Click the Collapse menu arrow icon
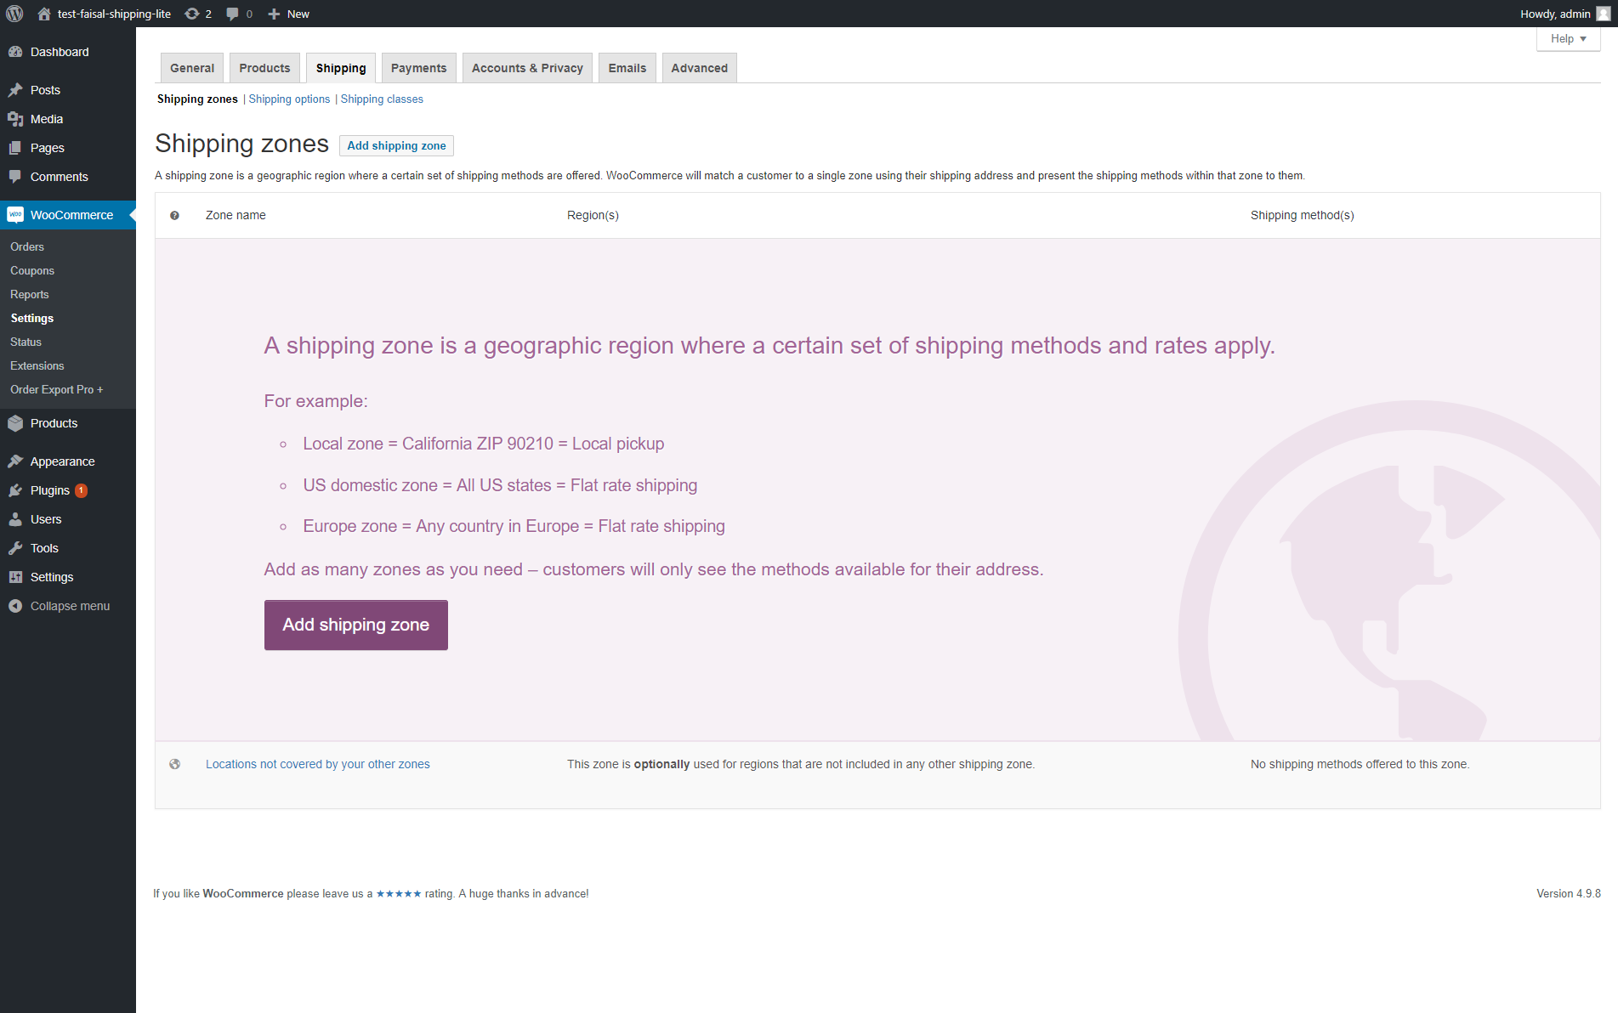The width and height of the screenshot is (1618, 1013). (x=15, y=606)
